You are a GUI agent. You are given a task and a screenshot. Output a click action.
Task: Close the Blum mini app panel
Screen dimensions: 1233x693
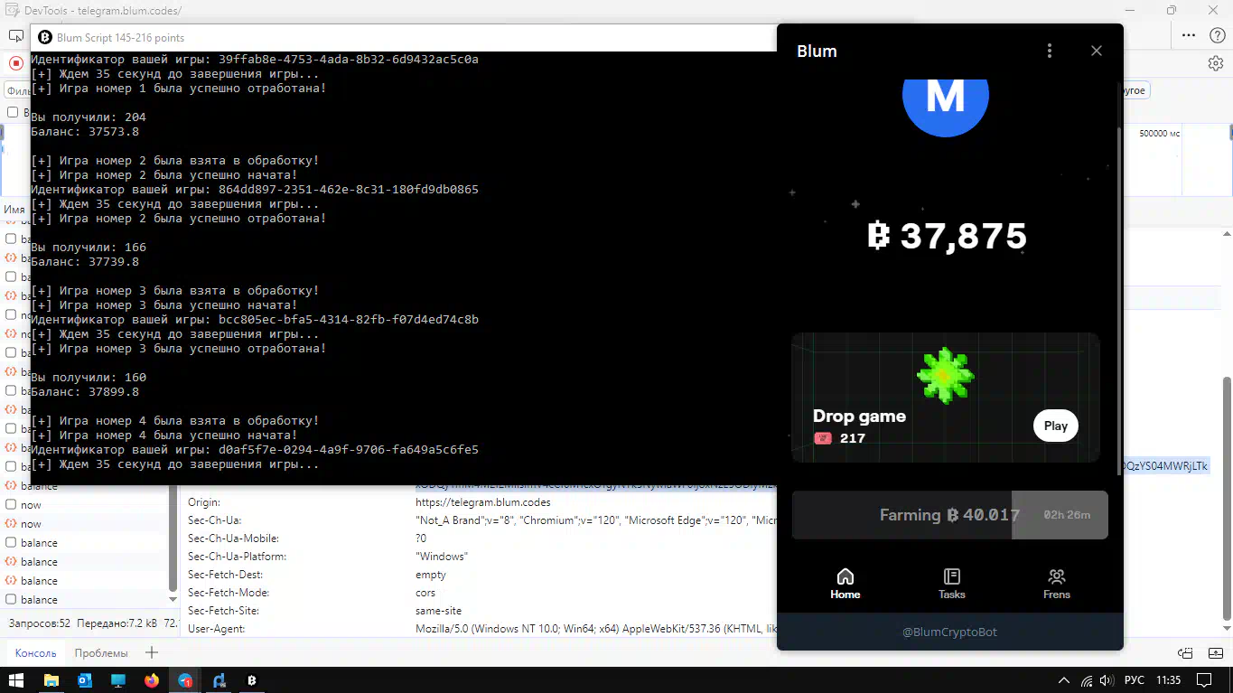[1097, 51]
